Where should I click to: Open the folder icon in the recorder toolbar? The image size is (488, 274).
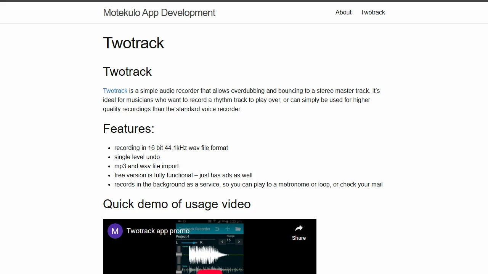coord(239,229)
